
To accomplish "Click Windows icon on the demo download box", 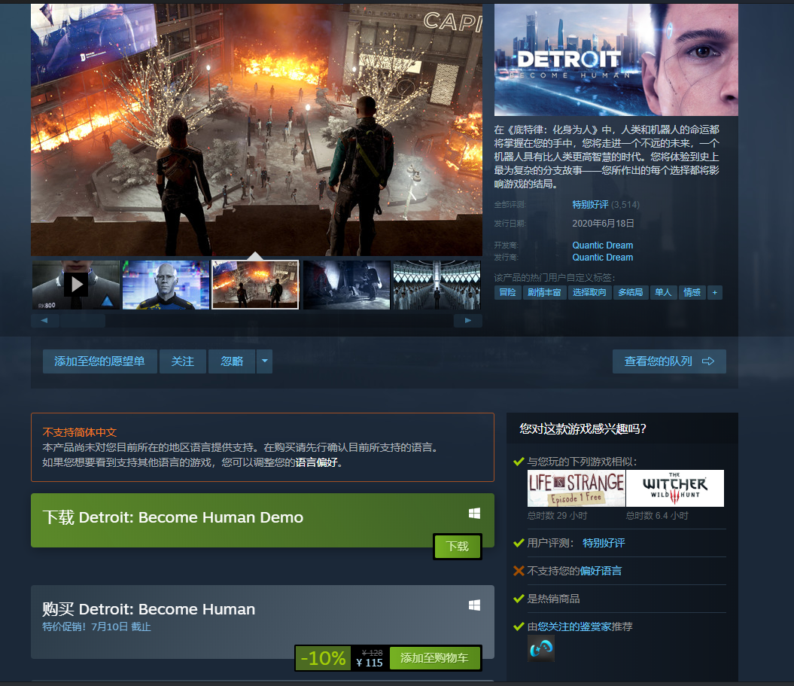I will tap(474, 514).
